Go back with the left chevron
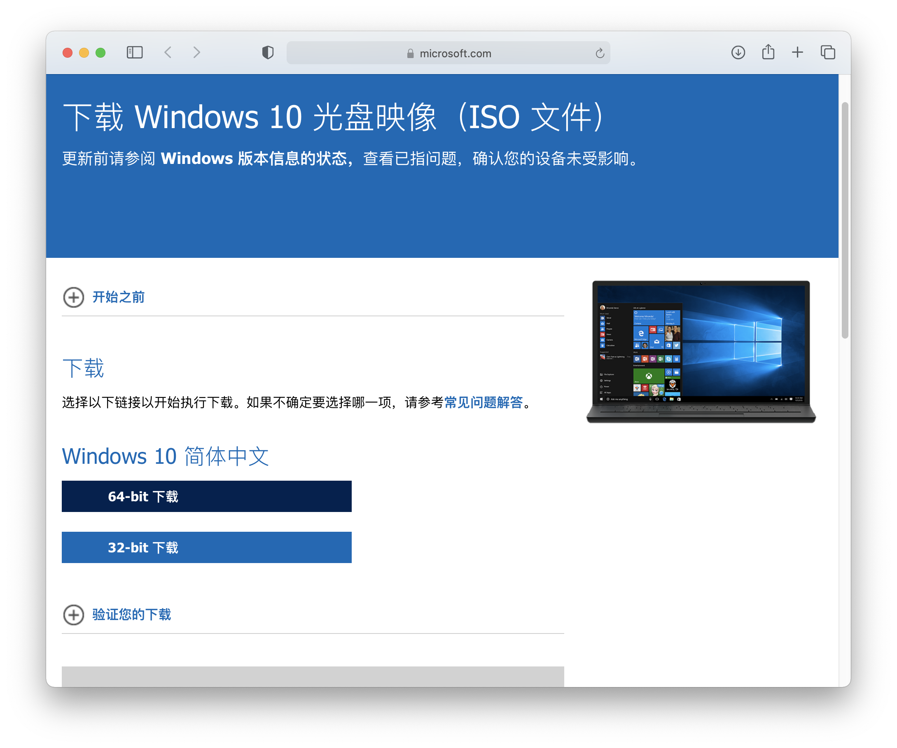This screenshot has height=748, width=897. [x=168, y=53]
